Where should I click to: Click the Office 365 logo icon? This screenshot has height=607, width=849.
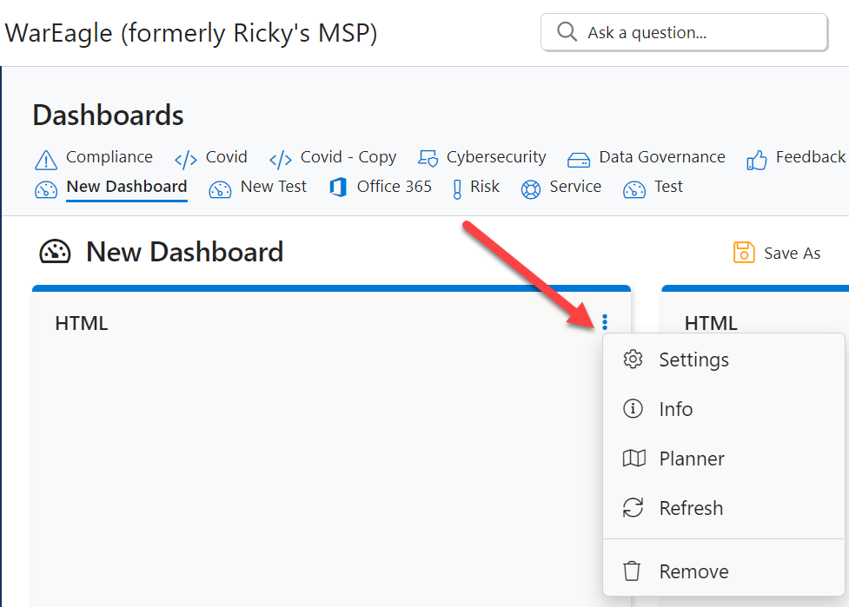338,188
